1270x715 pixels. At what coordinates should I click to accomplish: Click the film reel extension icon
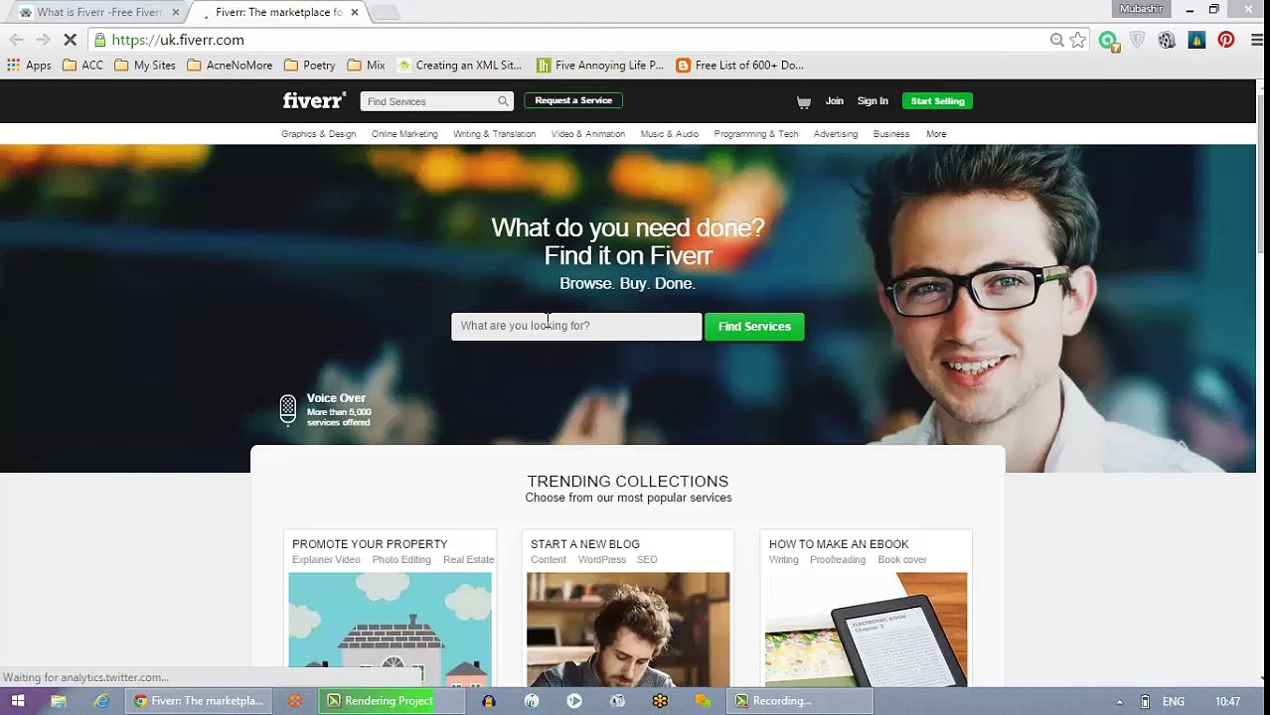click(1167, 40)
